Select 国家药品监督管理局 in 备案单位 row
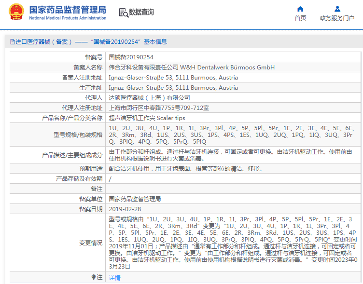363x284 pixels. point(135,199)
